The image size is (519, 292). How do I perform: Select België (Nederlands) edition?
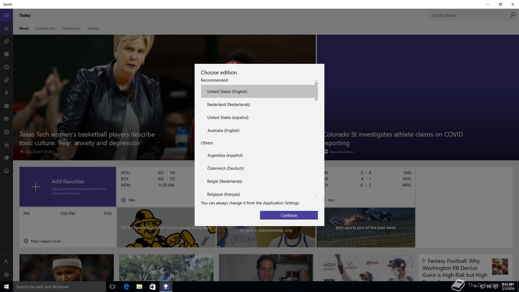tap(258, 181)
